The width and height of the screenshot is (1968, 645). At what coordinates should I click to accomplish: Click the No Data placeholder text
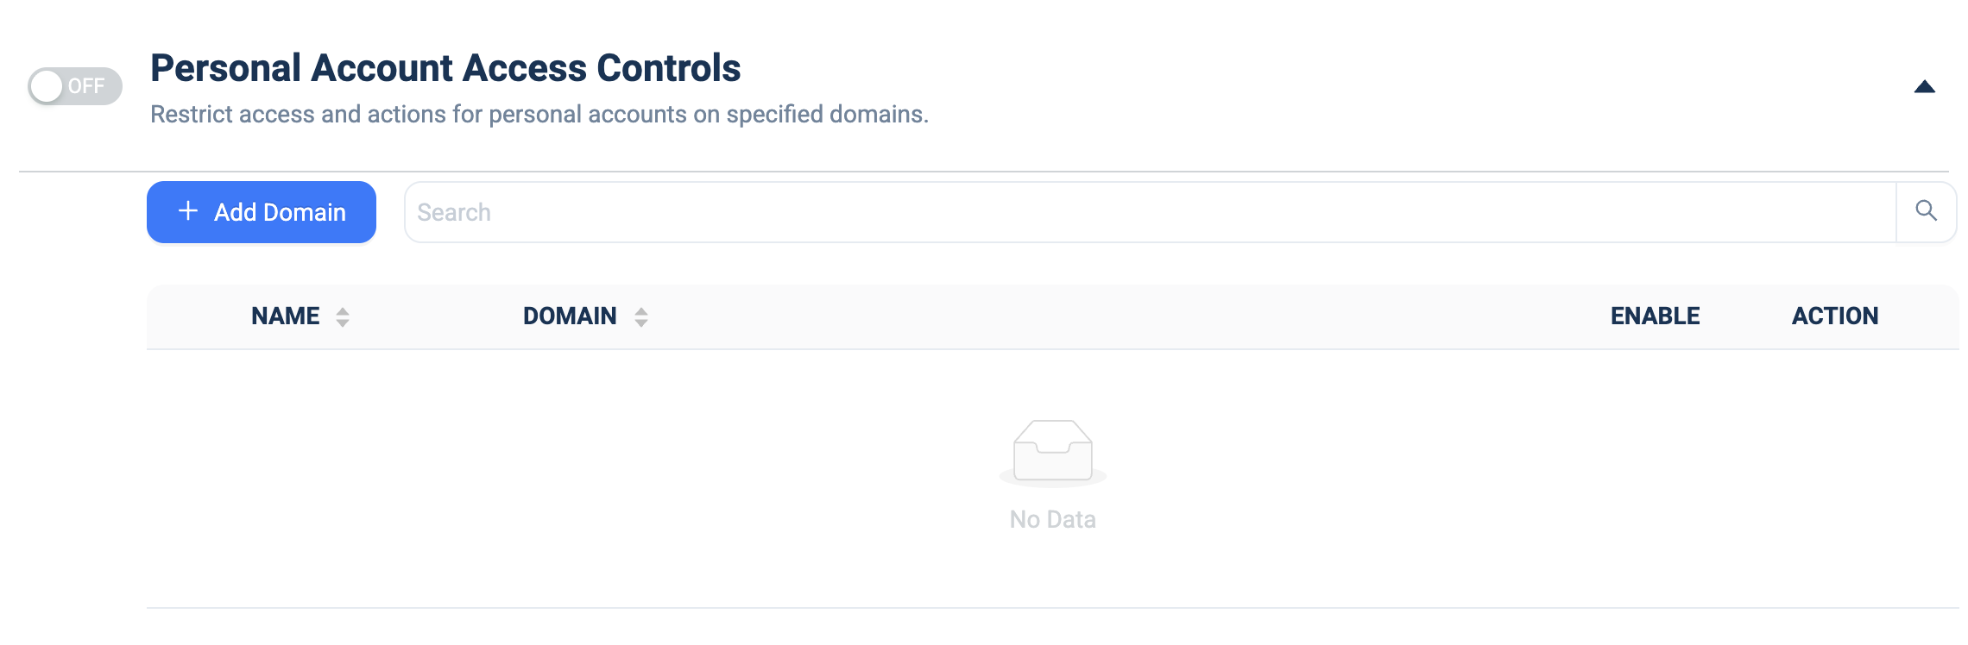pos(1053,519)
